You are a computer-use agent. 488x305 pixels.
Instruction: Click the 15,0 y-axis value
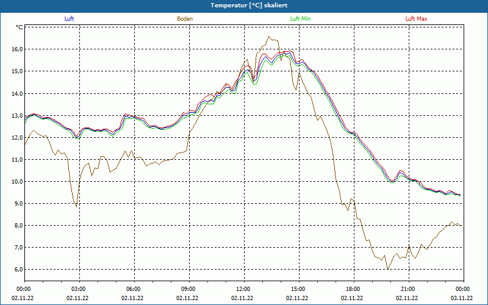pyautogui.click(x=18, y=71)
